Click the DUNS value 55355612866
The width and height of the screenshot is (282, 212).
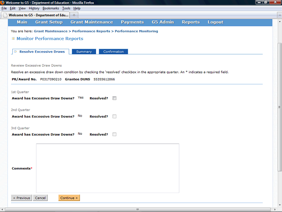point(104,79)
